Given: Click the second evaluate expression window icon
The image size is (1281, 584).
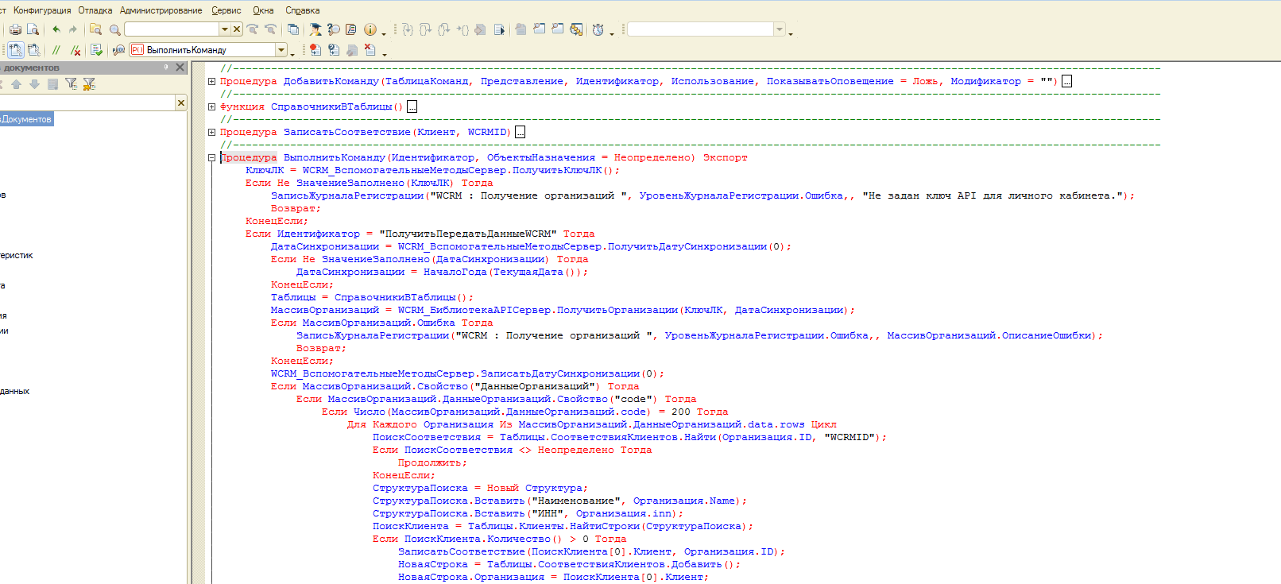Looking at the screenshot, I should [557, 29].
